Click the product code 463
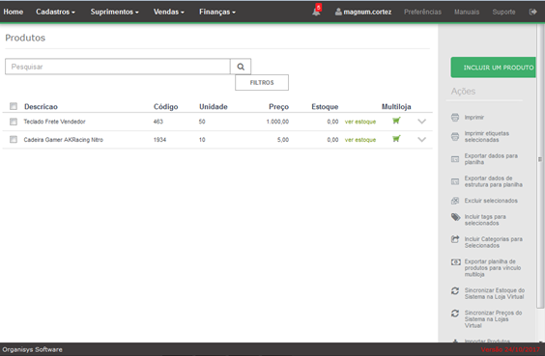 coord(158,122)
